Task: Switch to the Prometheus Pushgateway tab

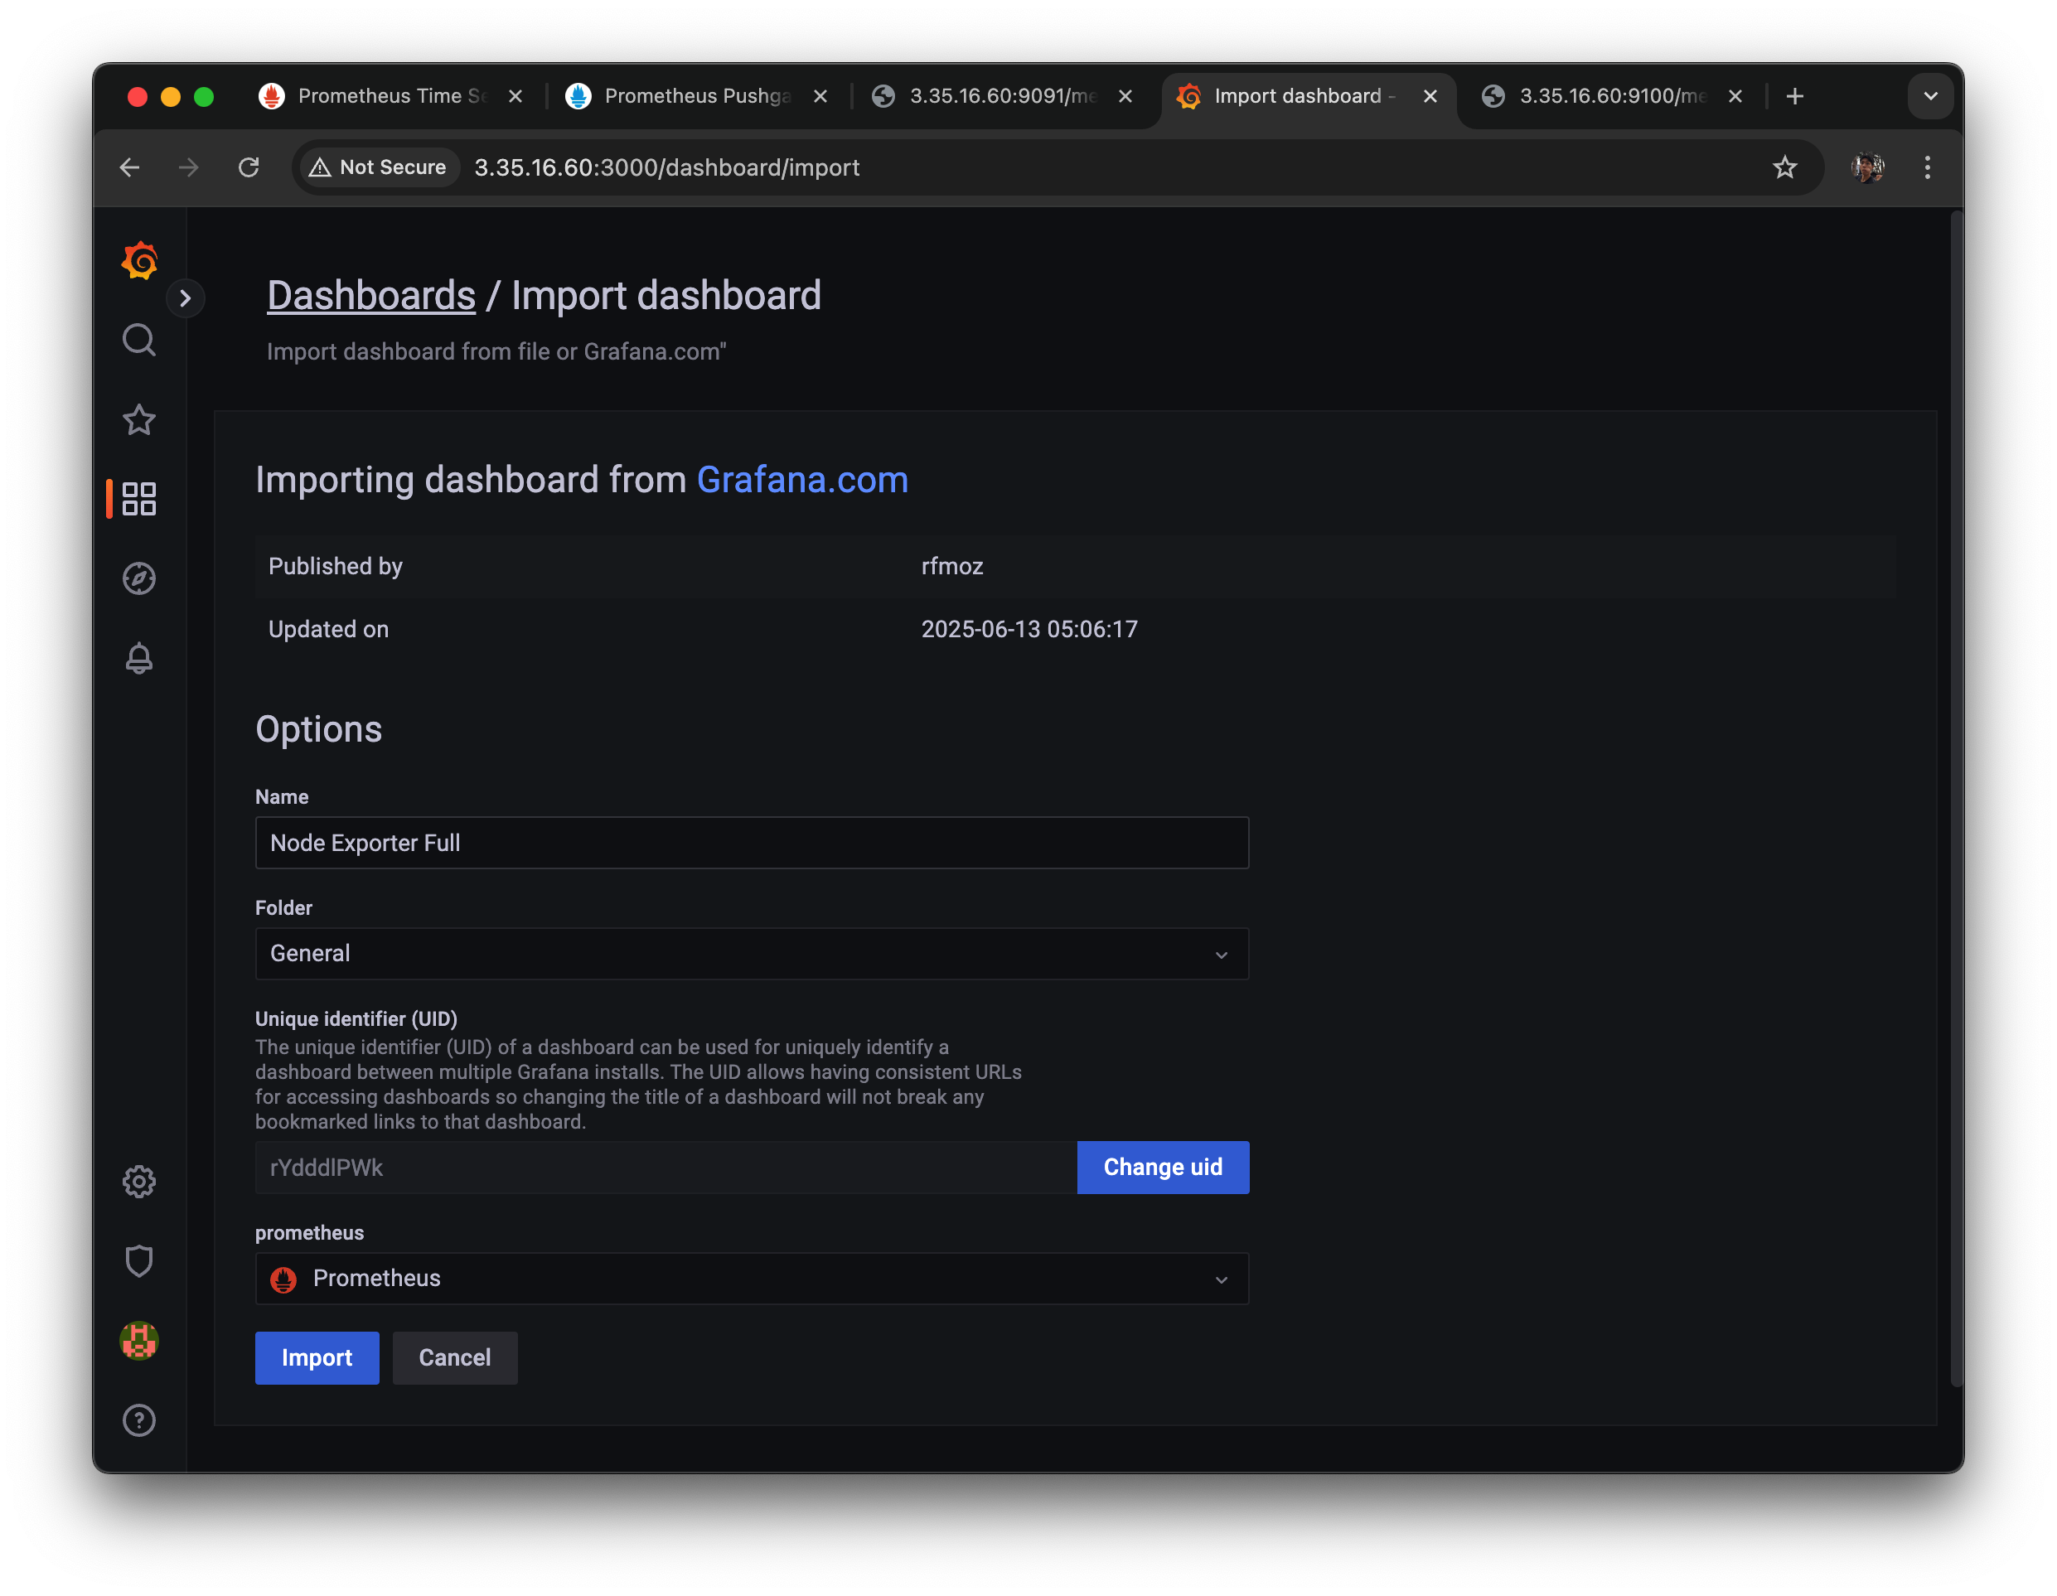Action: pos(695,96)
